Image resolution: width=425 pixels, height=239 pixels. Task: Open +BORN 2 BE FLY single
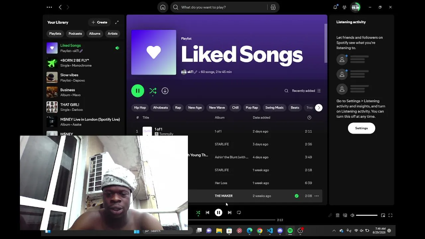84,63
